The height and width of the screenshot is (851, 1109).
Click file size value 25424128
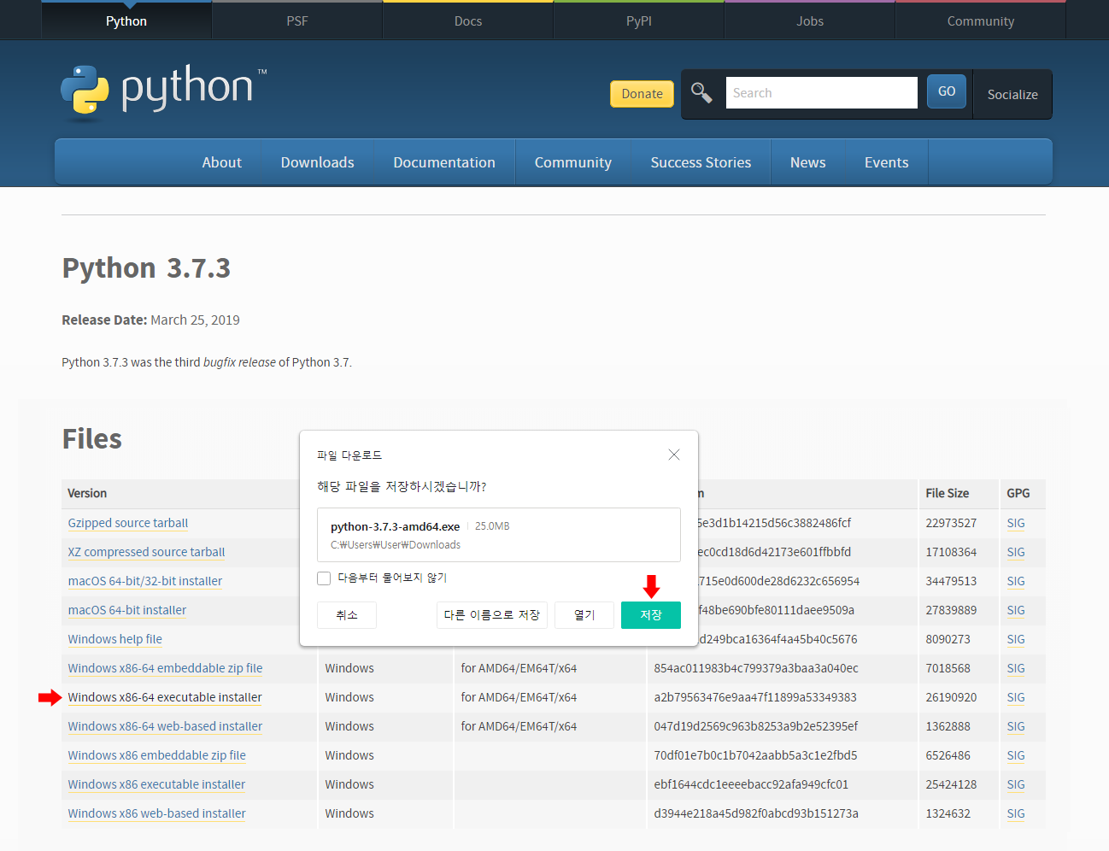pyautogui.click(x=951, y=784)
